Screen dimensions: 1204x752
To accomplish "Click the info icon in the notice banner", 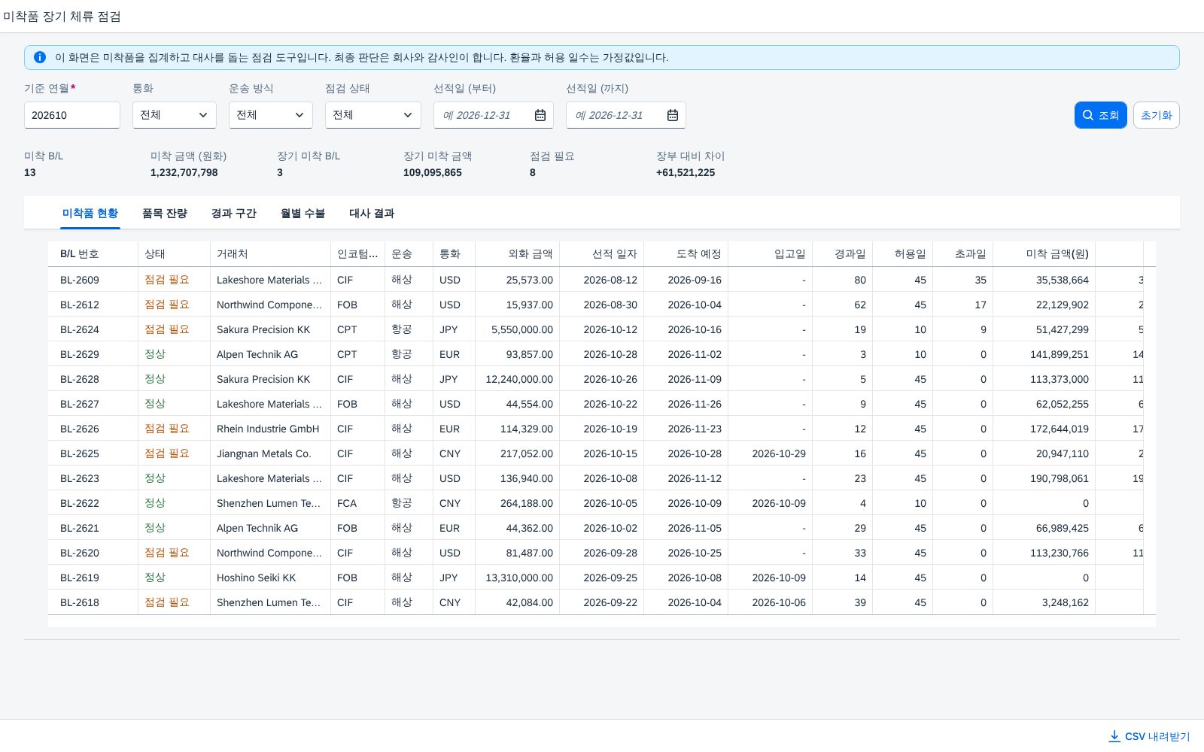I will (40, 57).
